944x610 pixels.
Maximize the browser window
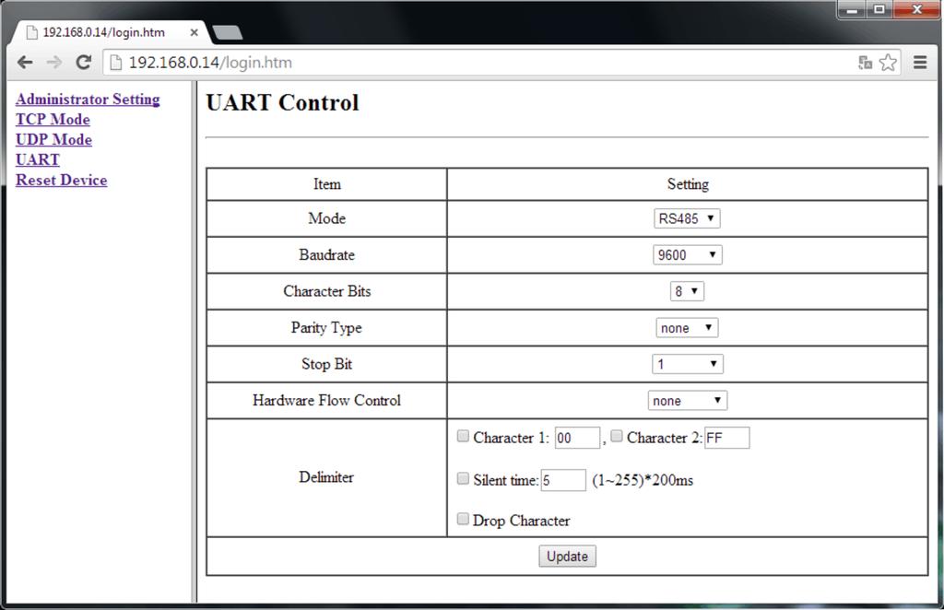coord(879,9)
